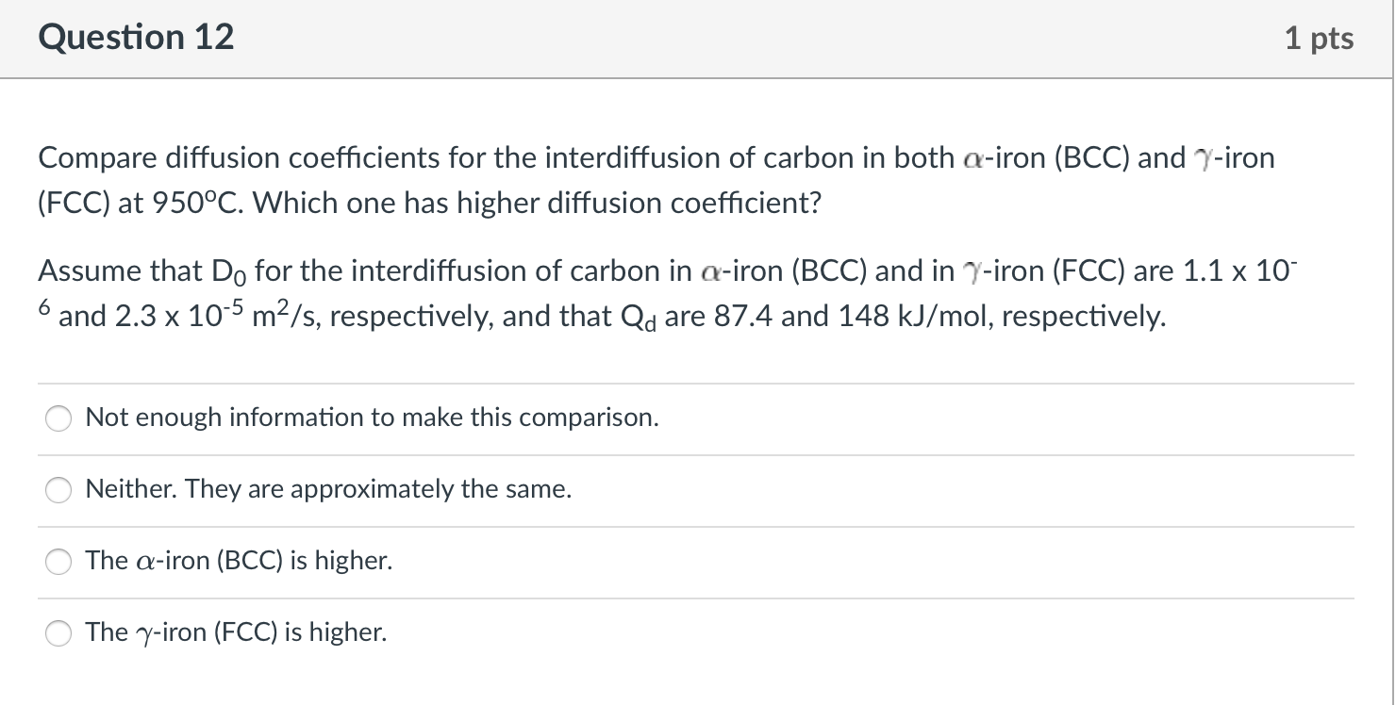Click the answer text 'Not enough information to make this comparison.'
This screenshot has height=705, width=1396.
click(x=372, y=418)
